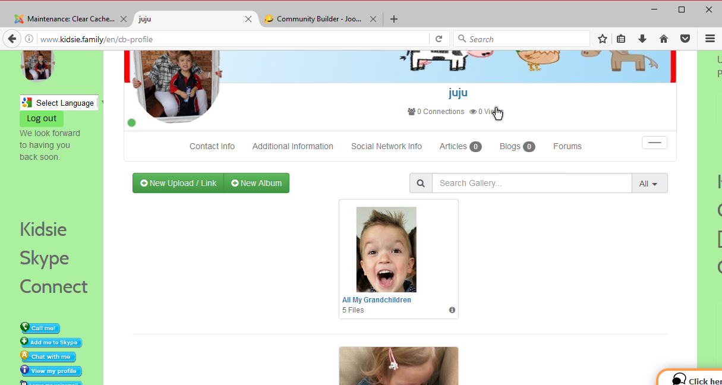The image size is (722, 385).
Task: Click the browser Search box
Action: click(522, 39)
